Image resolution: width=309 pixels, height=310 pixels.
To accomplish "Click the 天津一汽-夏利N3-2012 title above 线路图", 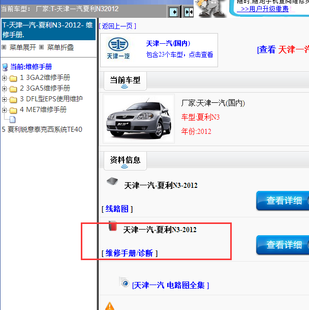I will pyautogui.click(x=161, y=185).
